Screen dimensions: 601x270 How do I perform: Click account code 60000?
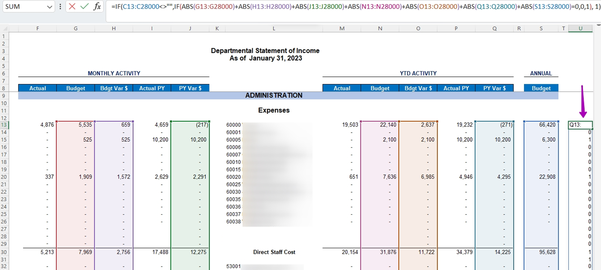233,125
